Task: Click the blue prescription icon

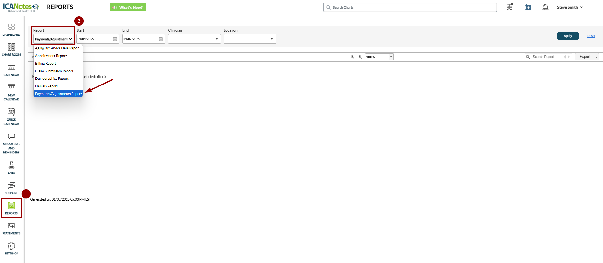Action: click(x=528, y=7)
